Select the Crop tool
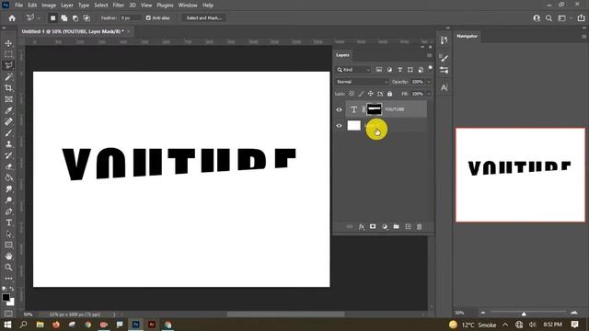The image size is (589, 331). pyautogui.click(x=8, y=88)
